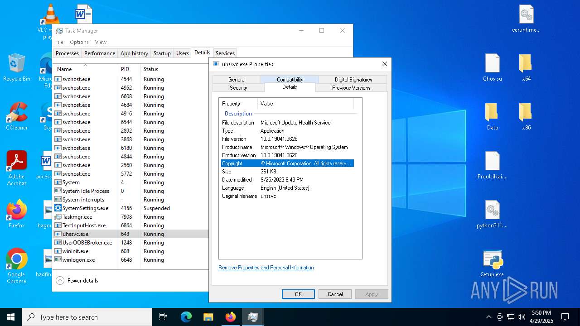Open the x86 folder on desktop
Screen dimensions: 580x326
(526, 117)
